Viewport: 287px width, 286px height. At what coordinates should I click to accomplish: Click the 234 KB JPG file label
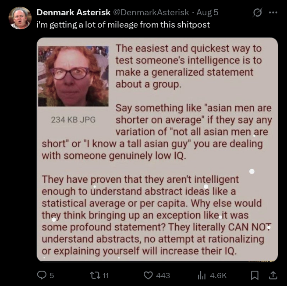[x=73, y=120]
